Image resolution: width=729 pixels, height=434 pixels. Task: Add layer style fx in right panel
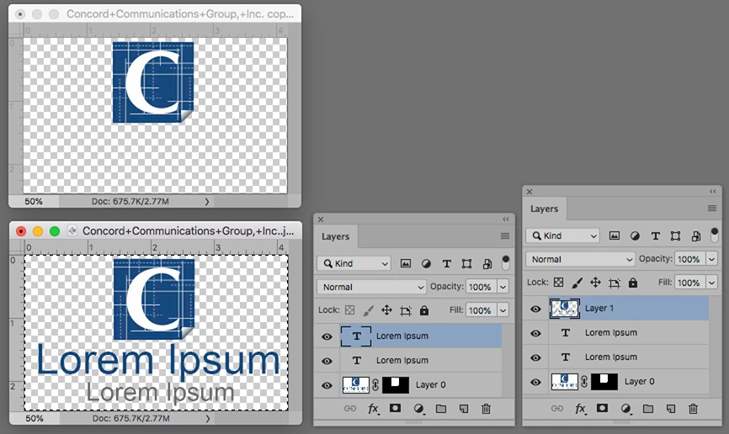coord(580,409)
